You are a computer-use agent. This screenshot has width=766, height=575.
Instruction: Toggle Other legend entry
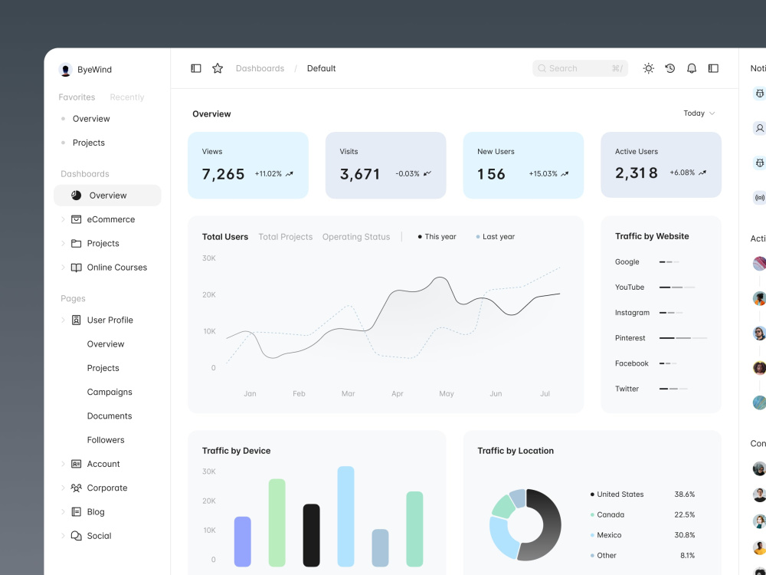[x=604, y=555]
